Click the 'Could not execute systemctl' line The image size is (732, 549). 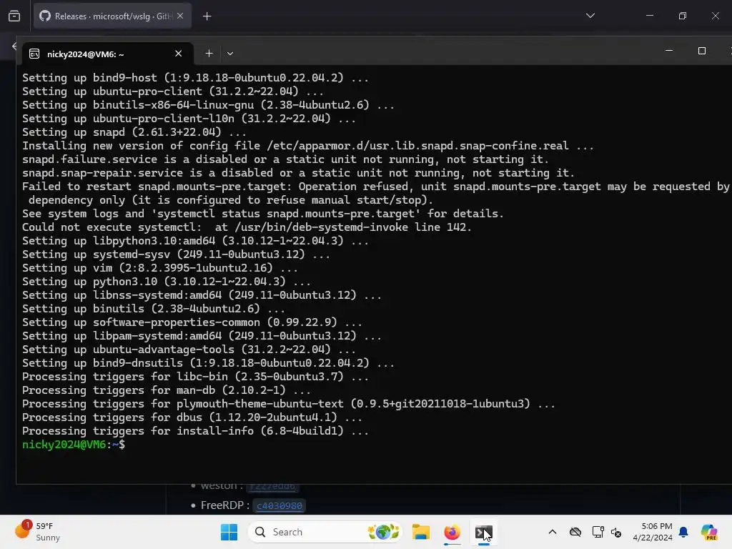click(247, 227)
